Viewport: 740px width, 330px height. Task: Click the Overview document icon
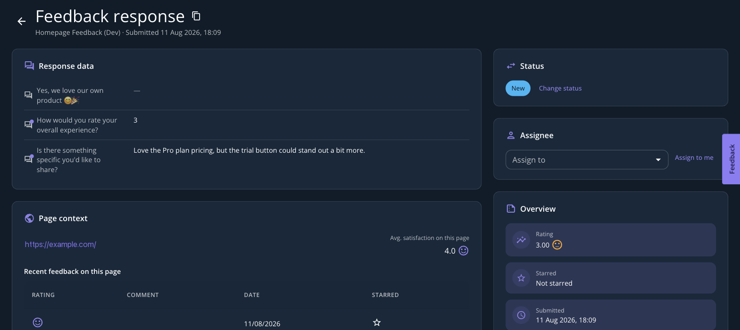(511, 209)
